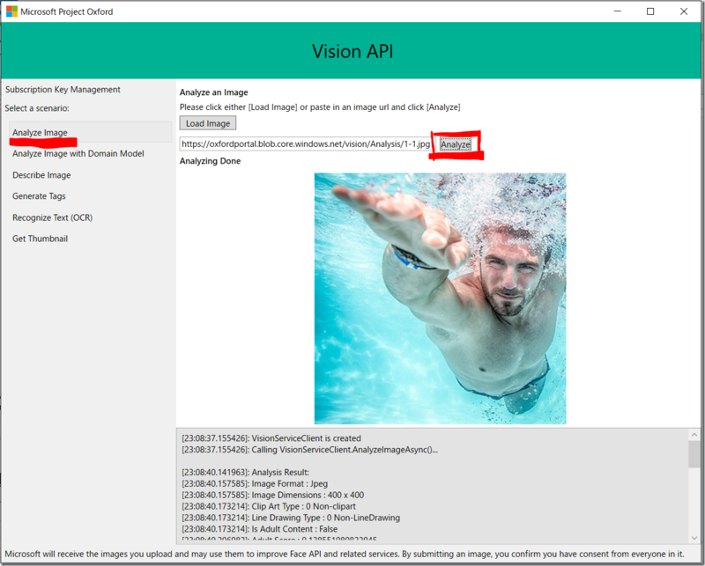Click log line 'Calling VisionServiceClient.AnalyzeImageAsync()...'
Screen dimensions: 705x566
pos(310,449)
